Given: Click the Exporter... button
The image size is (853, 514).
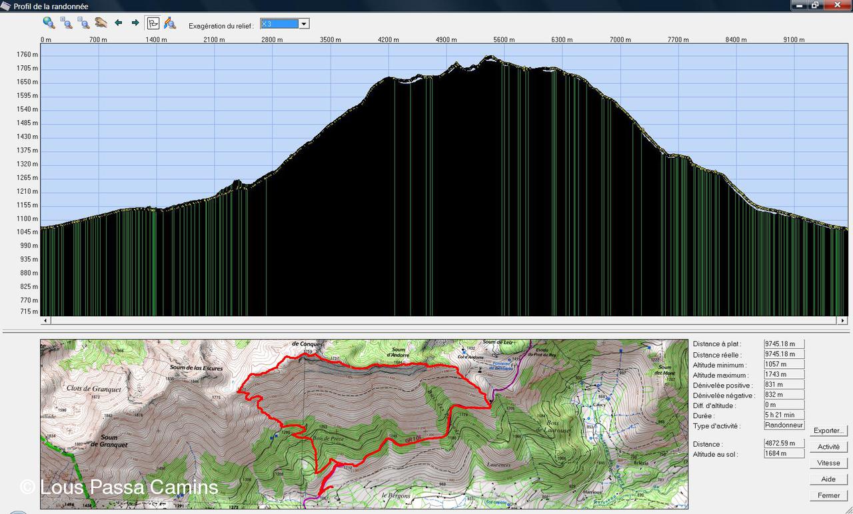Looking at the screenshot, I should tap(828, 431).
